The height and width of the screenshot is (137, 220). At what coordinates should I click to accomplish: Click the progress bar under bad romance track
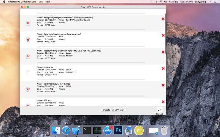[x=91, y=46]
